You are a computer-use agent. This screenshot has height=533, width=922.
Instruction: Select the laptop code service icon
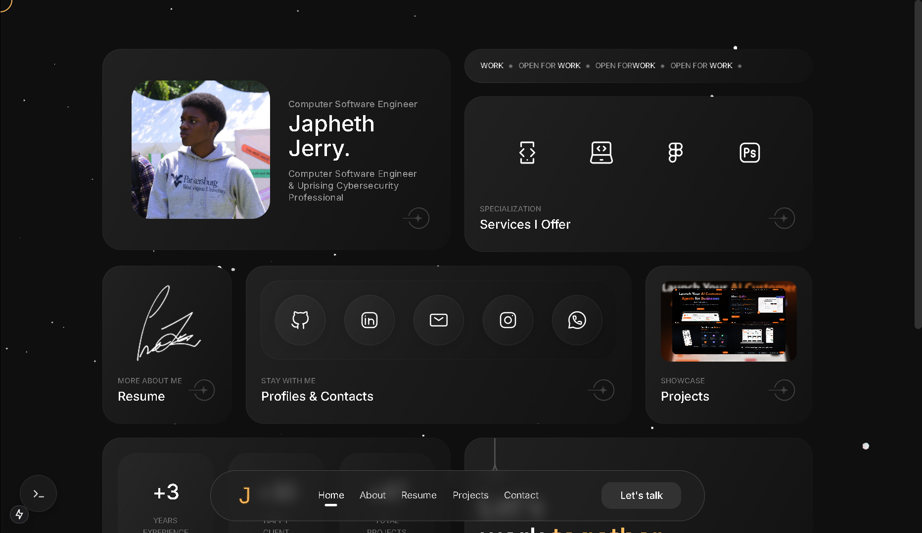pyautogui.click(x=601, y=153)
